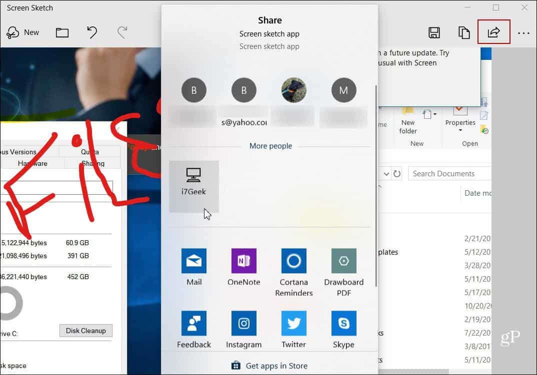The image size is (537, 375).
Task: Share via Skype
Action: pyautogui.click(x=344, y=330)
